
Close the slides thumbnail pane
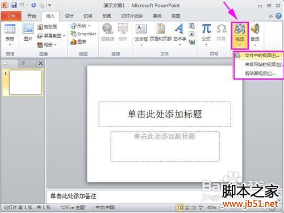pyautogui.click(x=40, y=63)
